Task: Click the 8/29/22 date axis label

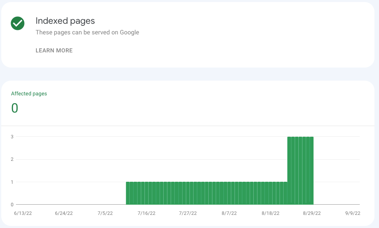Action: click(x=312, y=213)
